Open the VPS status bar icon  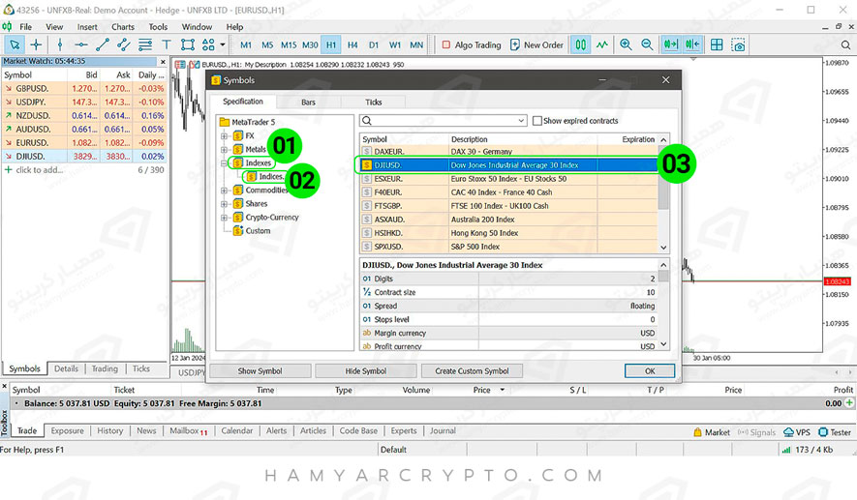point(796,432)
